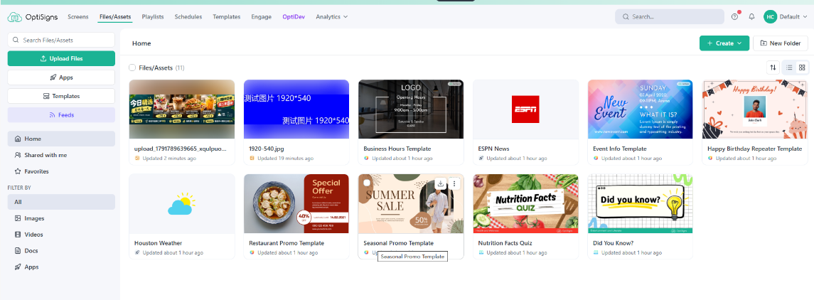Image resolution: width=814 pixels, height=300 pixels.
Task: Open the Create dropdown button
Action: tap(724, 43)
